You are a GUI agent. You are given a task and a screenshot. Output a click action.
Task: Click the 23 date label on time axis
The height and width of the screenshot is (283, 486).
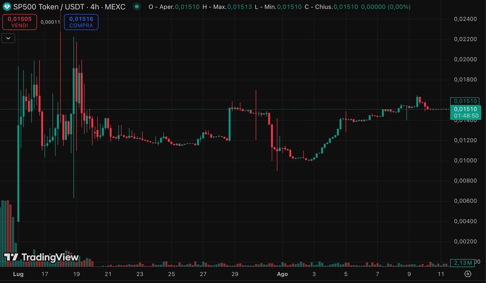[140, 274]
